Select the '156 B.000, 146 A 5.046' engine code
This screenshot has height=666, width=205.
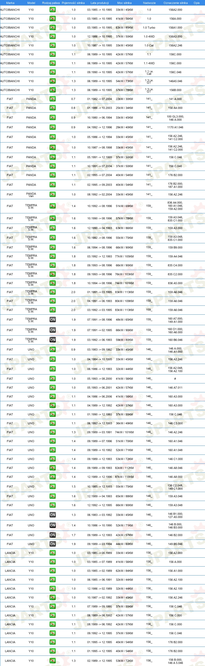pyautogui.click(x=175, y=661)
